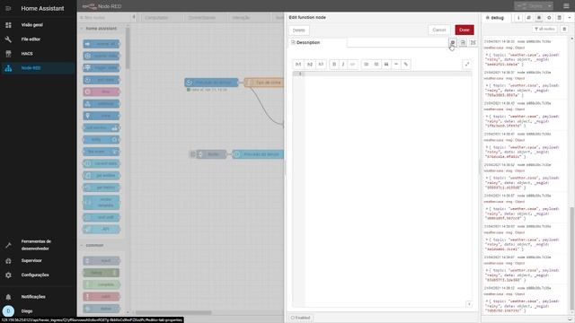Viewport: 575px width, 323px height.
Task: Toggle bold in the markdown toolbar
Action: point(334,65)
